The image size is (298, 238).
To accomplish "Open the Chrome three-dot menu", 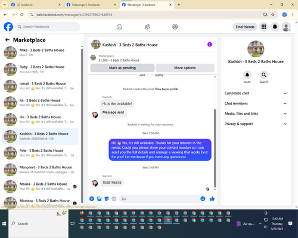I will [x=293, y=15].
